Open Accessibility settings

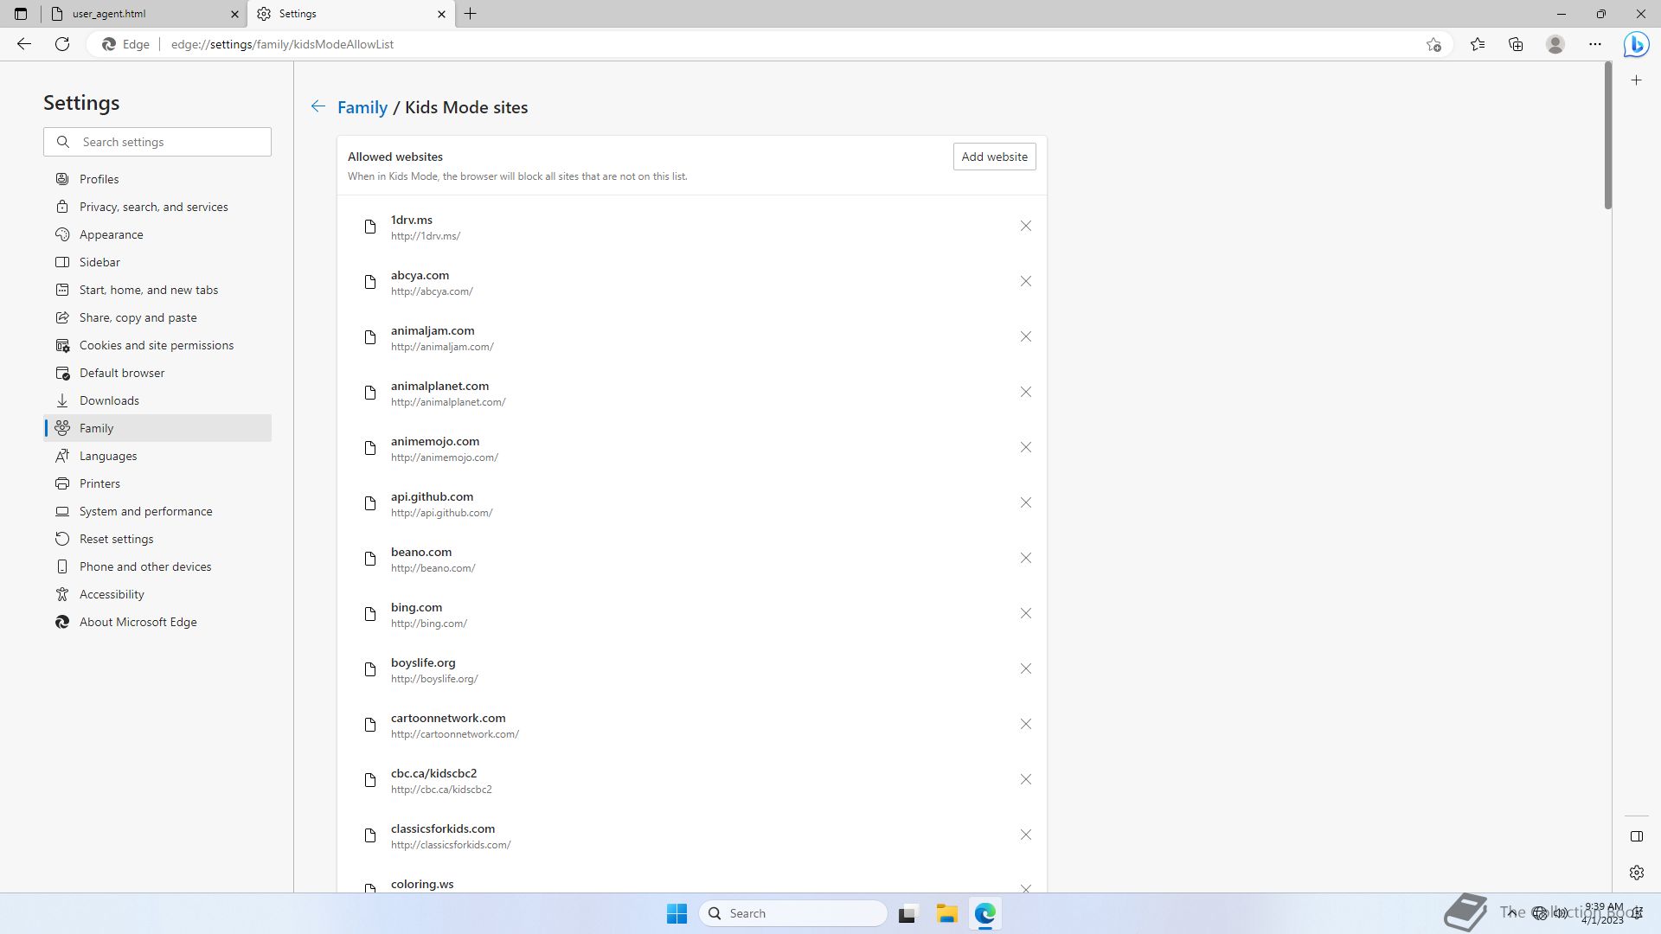point(157,594)
